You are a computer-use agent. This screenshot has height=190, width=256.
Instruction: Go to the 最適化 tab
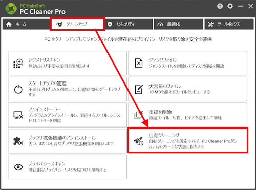[x=179, y=24]
